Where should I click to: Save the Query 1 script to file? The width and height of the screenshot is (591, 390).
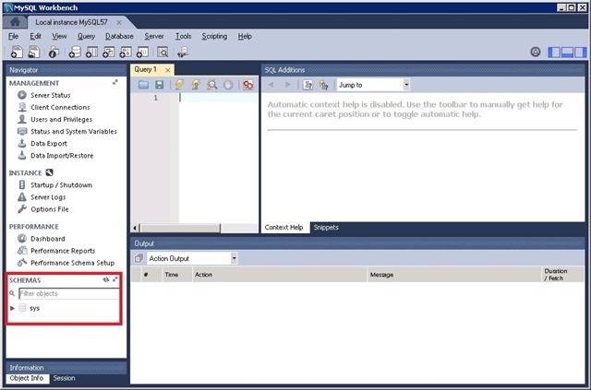[160, 85]
